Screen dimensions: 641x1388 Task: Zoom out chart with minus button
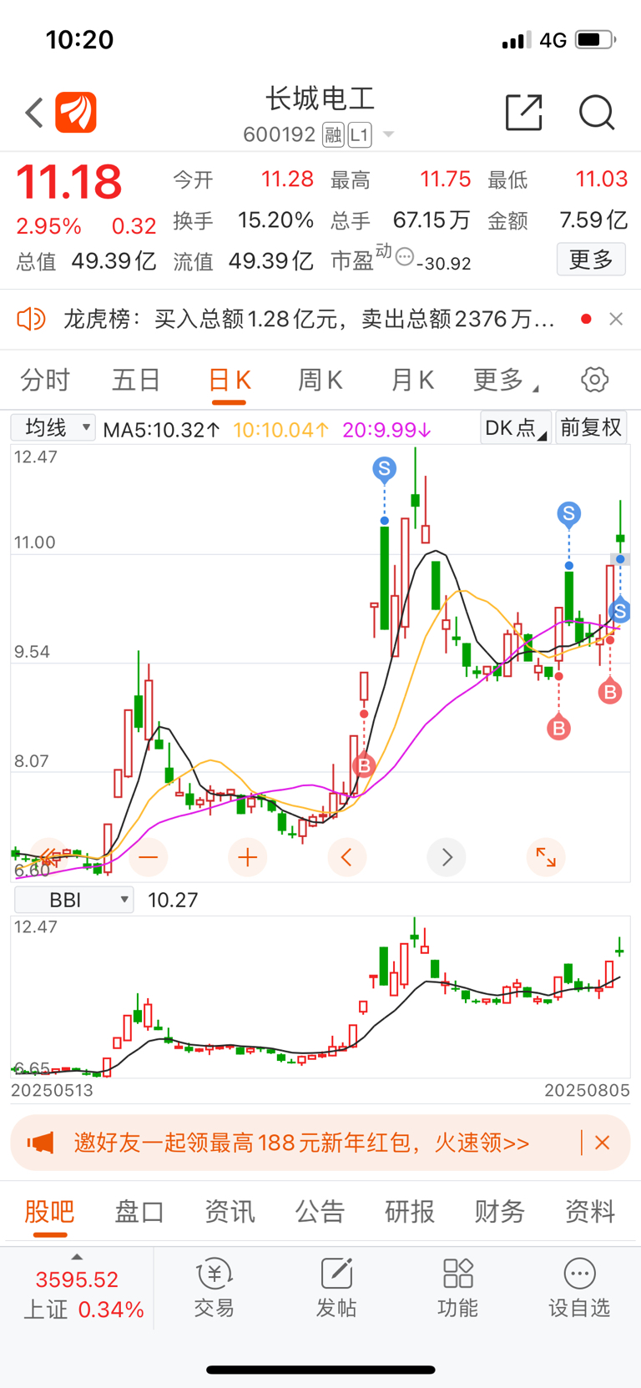point(148,857)
